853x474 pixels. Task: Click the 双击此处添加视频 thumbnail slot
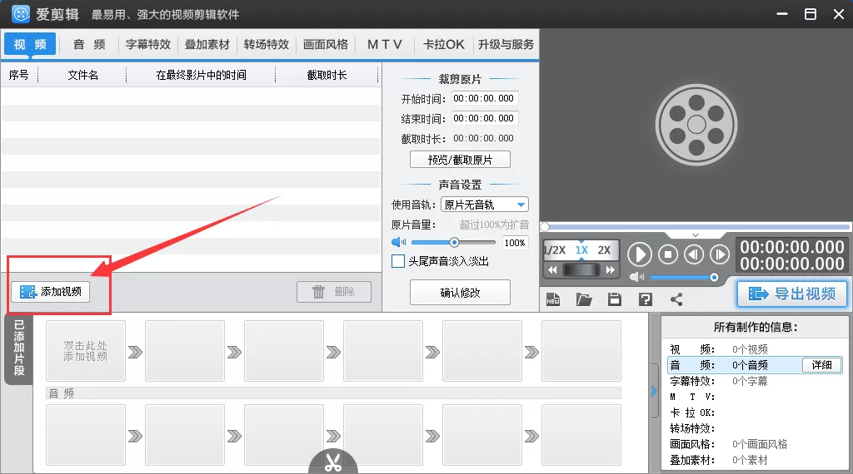[x=86, y=351]
